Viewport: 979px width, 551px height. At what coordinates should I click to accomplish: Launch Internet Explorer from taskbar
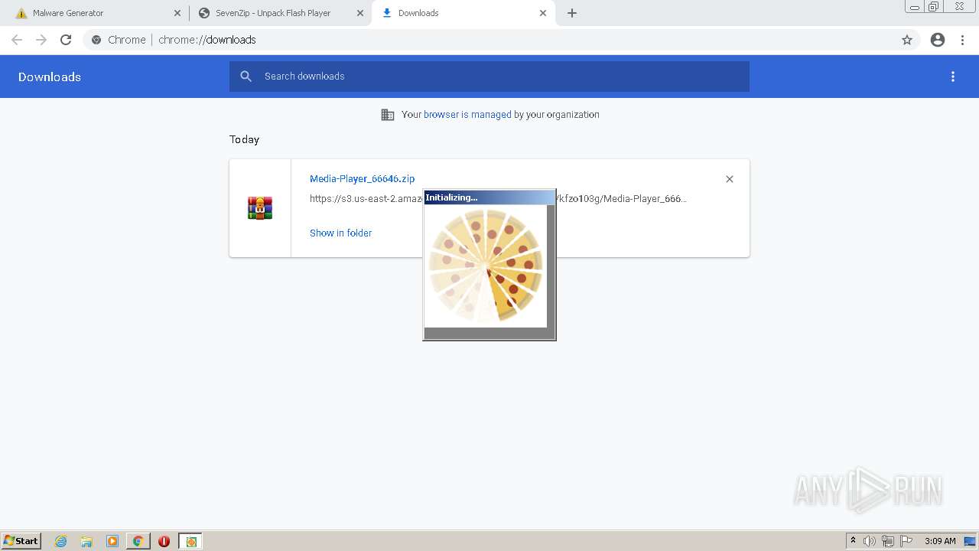61,541
